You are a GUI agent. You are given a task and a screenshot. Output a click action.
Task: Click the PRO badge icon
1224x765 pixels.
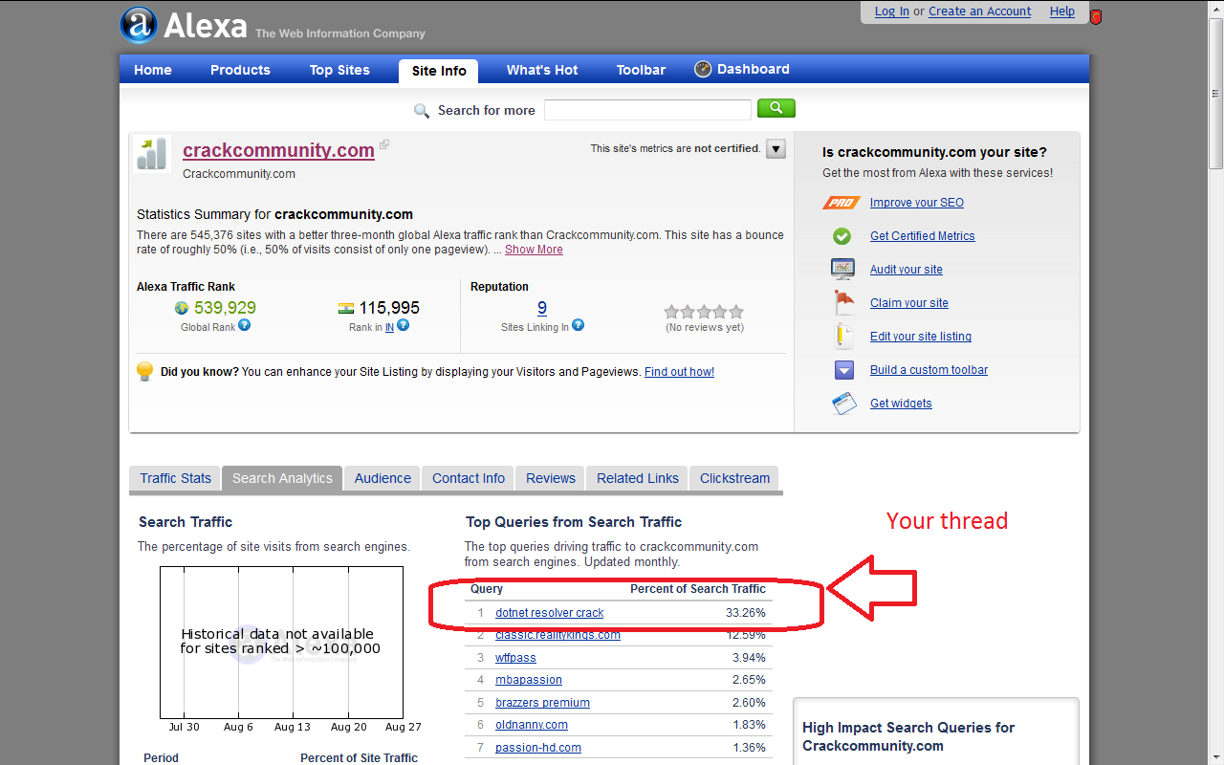[841, 203]
